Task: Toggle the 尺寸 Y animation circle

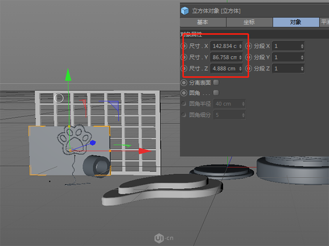Action: point(184,57)
